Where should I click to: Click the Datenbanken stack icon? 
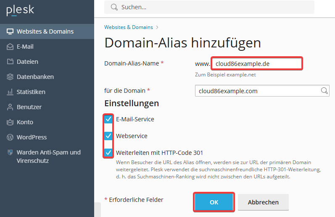tap(10, 77)
